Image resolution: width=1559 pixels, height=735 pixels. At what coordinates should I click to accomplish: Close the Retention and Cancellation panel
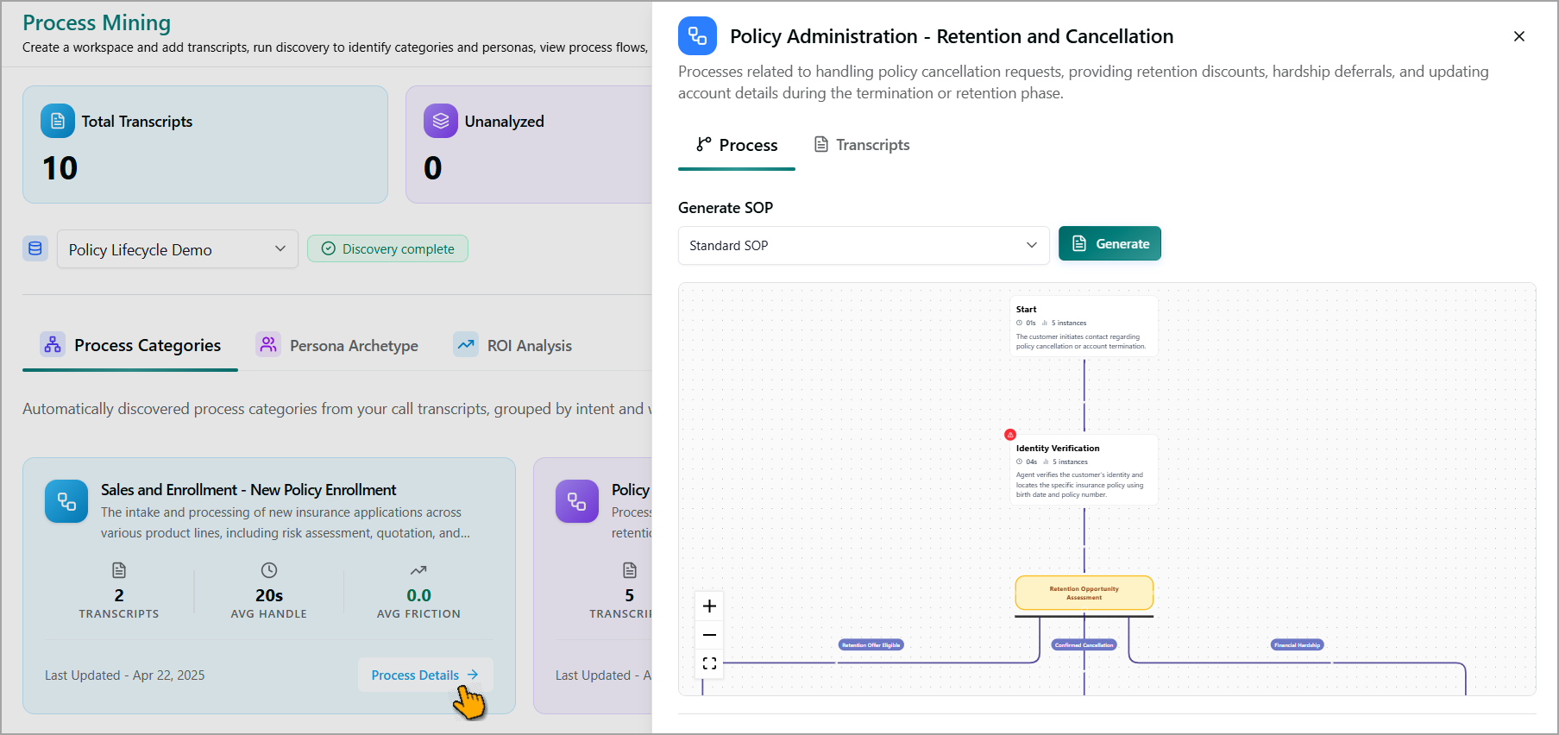click(x=1519, y=36)
